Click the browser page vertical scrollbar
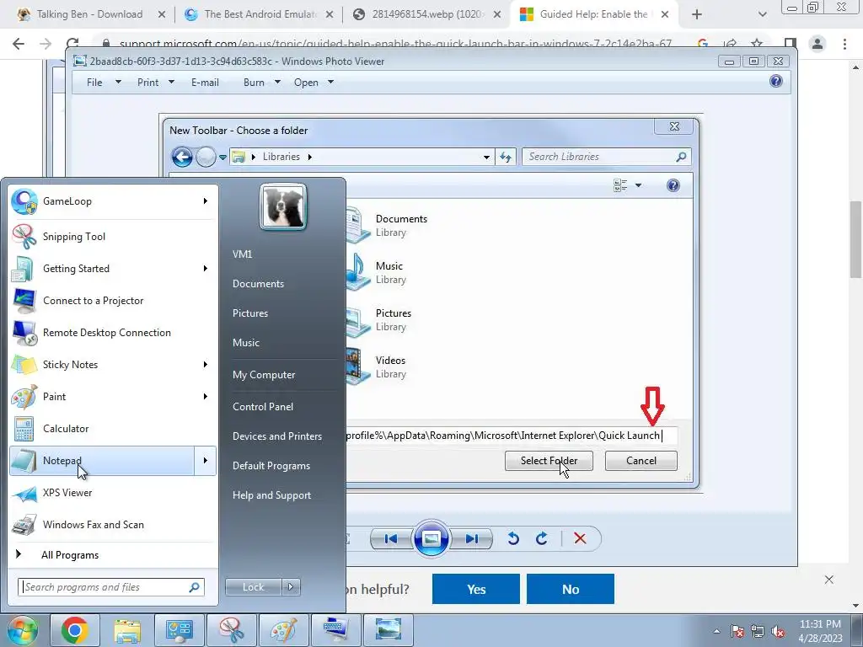The image size is (863, 647). point(855,240)
